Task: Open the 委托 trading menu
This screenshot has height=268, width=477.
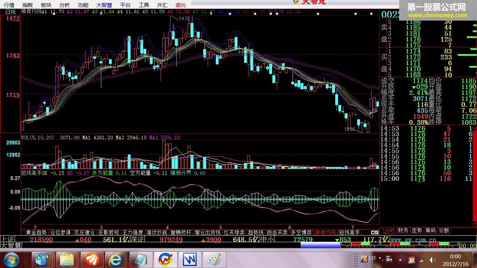Action: [x=181, y=5]
